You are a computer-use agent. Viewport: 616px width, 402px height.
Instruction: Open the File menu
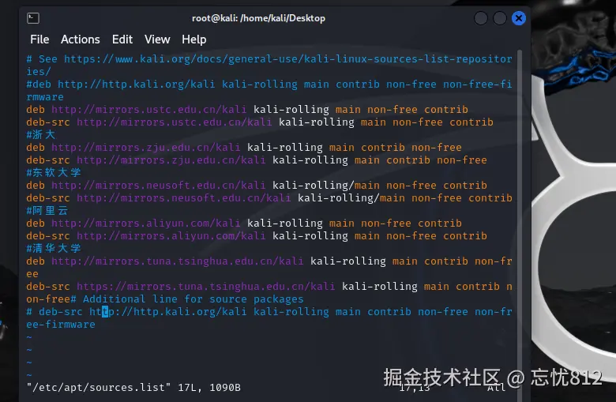coord(39,39)
